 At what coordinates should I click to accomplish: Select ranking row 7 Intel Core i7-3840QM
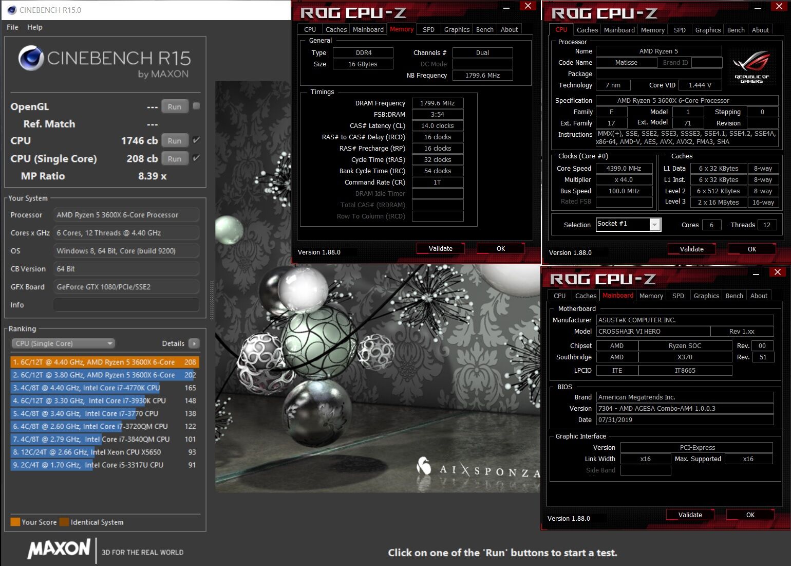(x=104, y=439)
